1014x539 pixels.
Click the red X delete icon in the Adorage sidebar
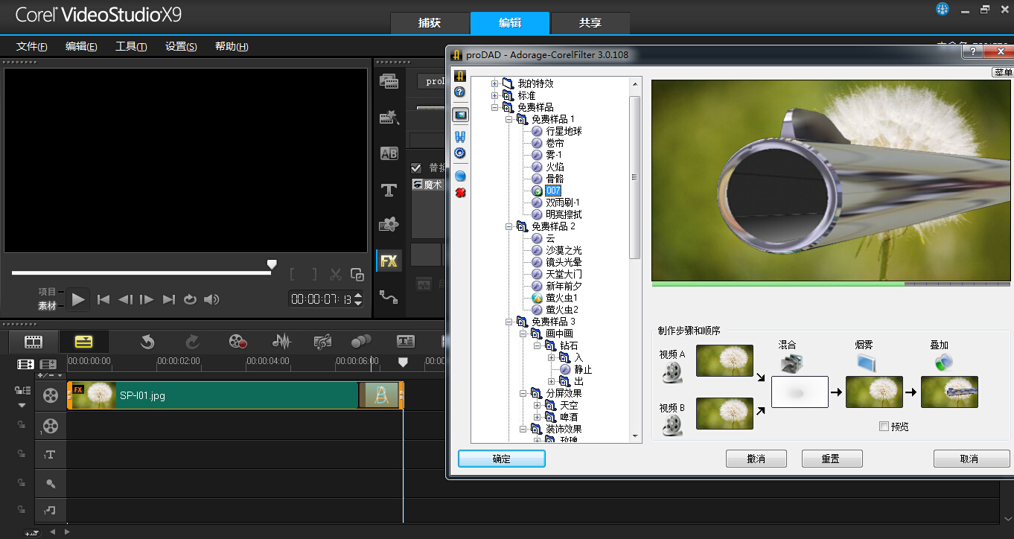(460, 193)
